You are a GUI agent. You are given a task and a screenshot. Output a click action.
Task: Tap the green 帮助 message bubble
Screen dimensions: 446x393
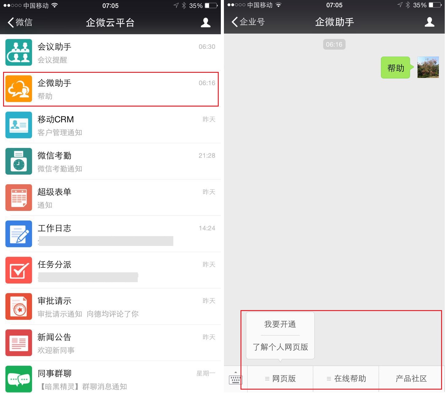pos(397,68)
